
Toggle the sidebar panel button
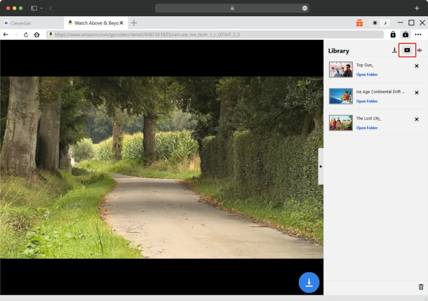pos(33,8)
